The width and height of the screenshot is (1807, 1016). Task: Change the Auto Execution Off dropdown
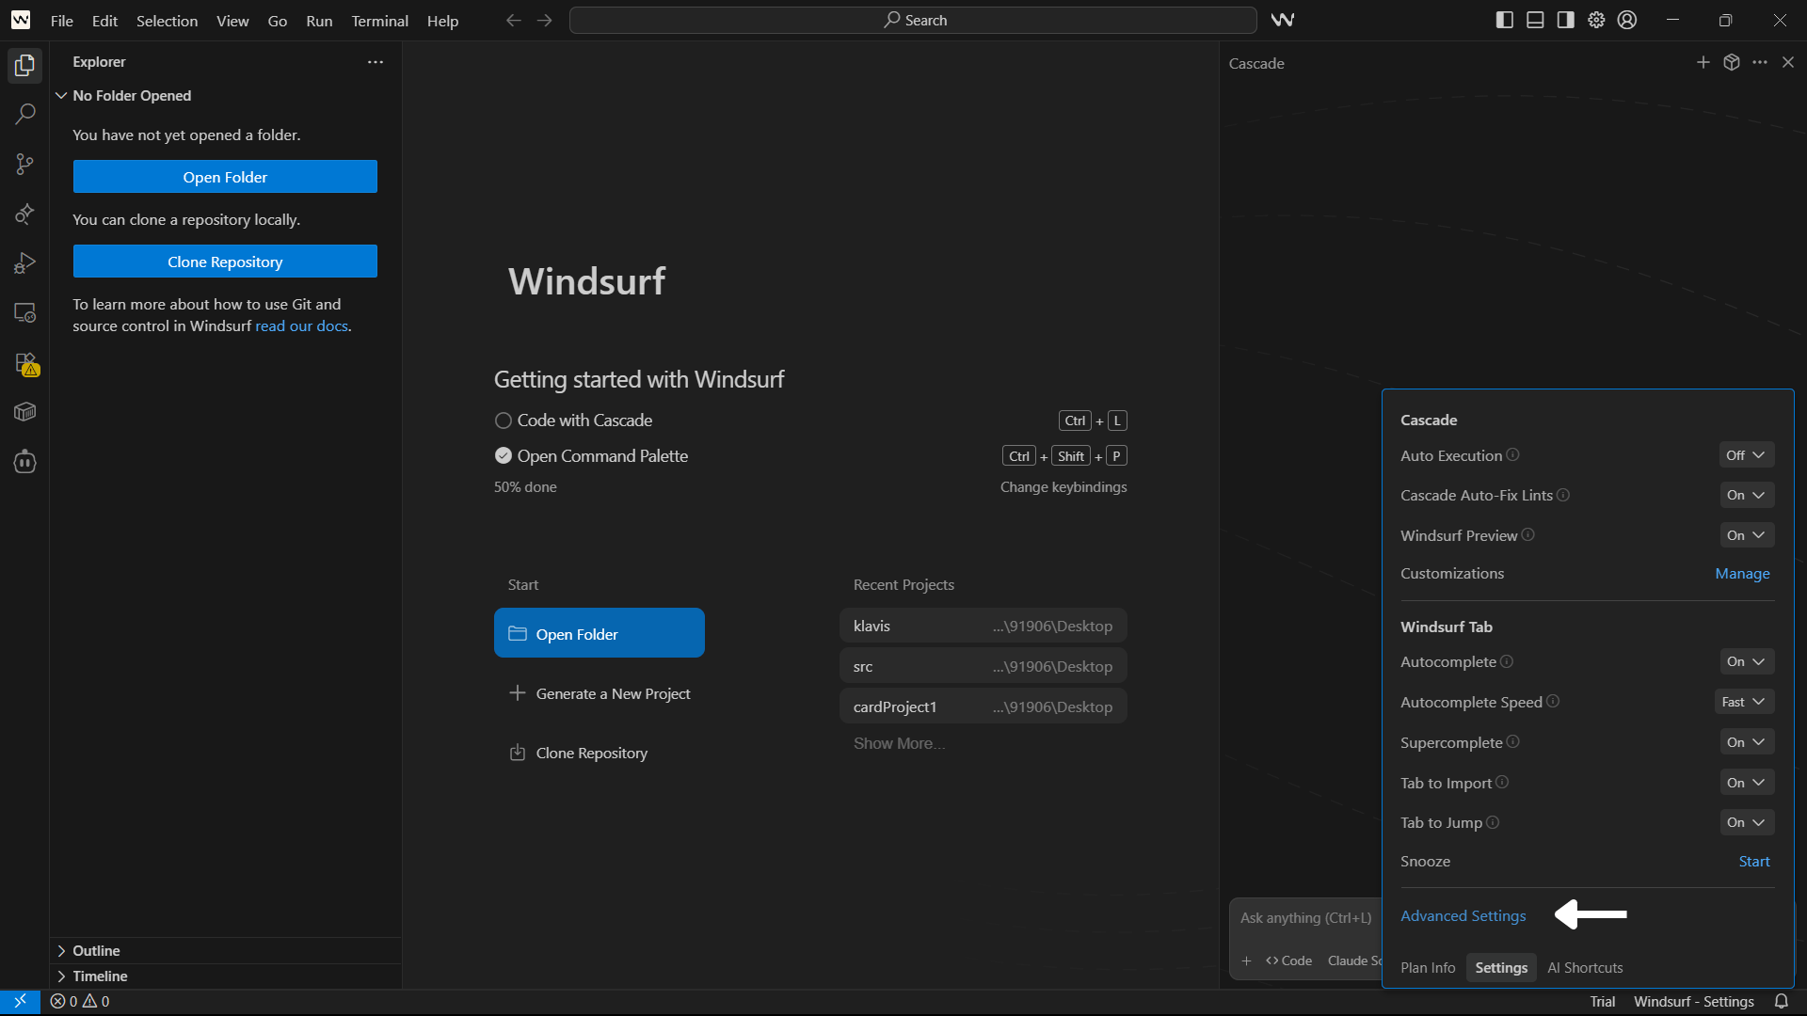click(x=1747, y=455)
